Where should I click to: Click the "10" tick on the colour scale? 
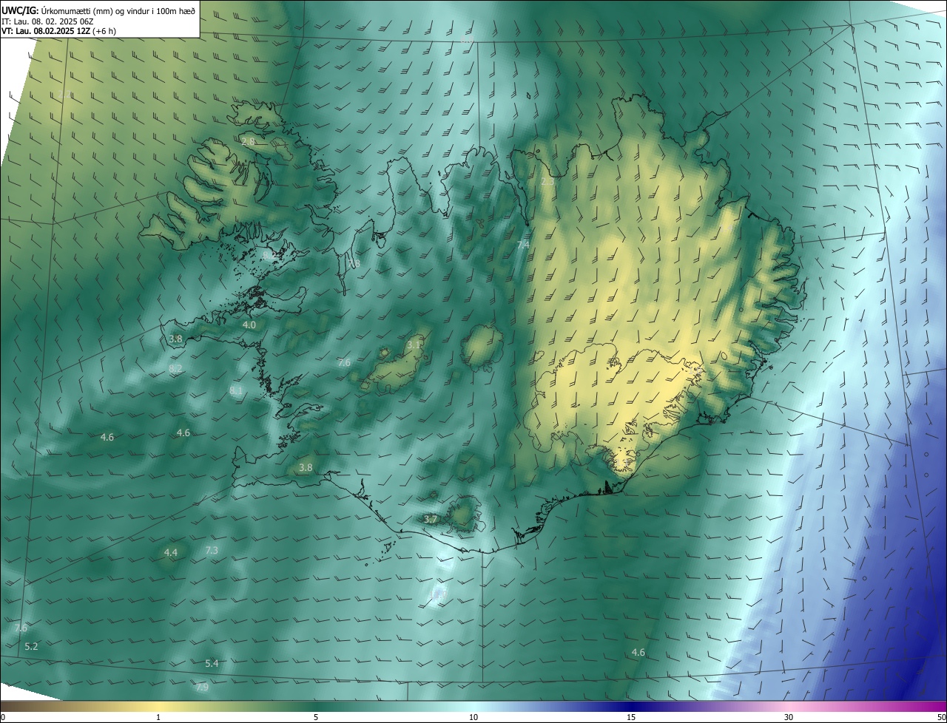[x=473, y=717]
